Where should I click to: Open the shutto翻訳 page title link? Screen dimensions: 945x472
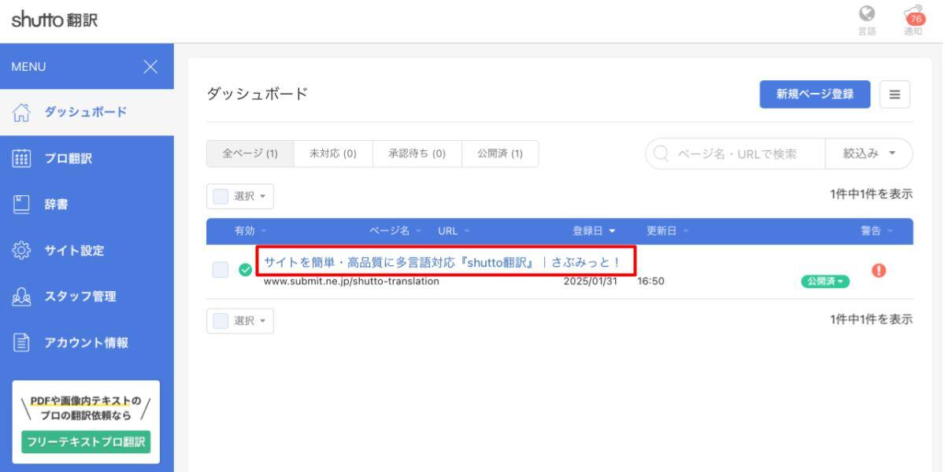[449, 261]
